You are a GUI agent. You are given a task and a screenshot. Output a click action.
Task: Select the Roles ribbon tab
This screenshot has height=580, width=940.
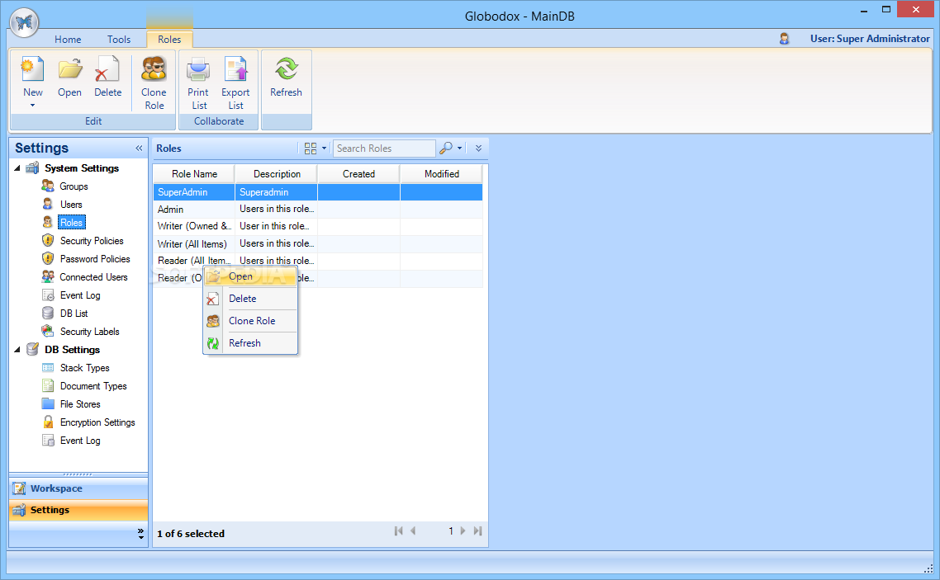pos(169,40)
